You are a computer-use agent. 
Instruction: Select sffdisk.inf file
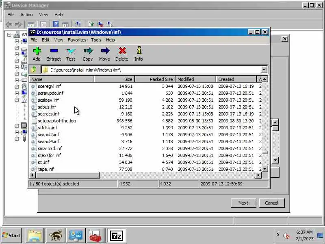pos(48,128)
